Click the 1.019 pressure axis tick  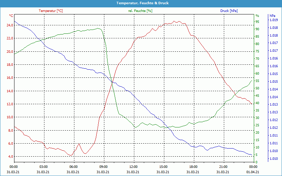273,20
